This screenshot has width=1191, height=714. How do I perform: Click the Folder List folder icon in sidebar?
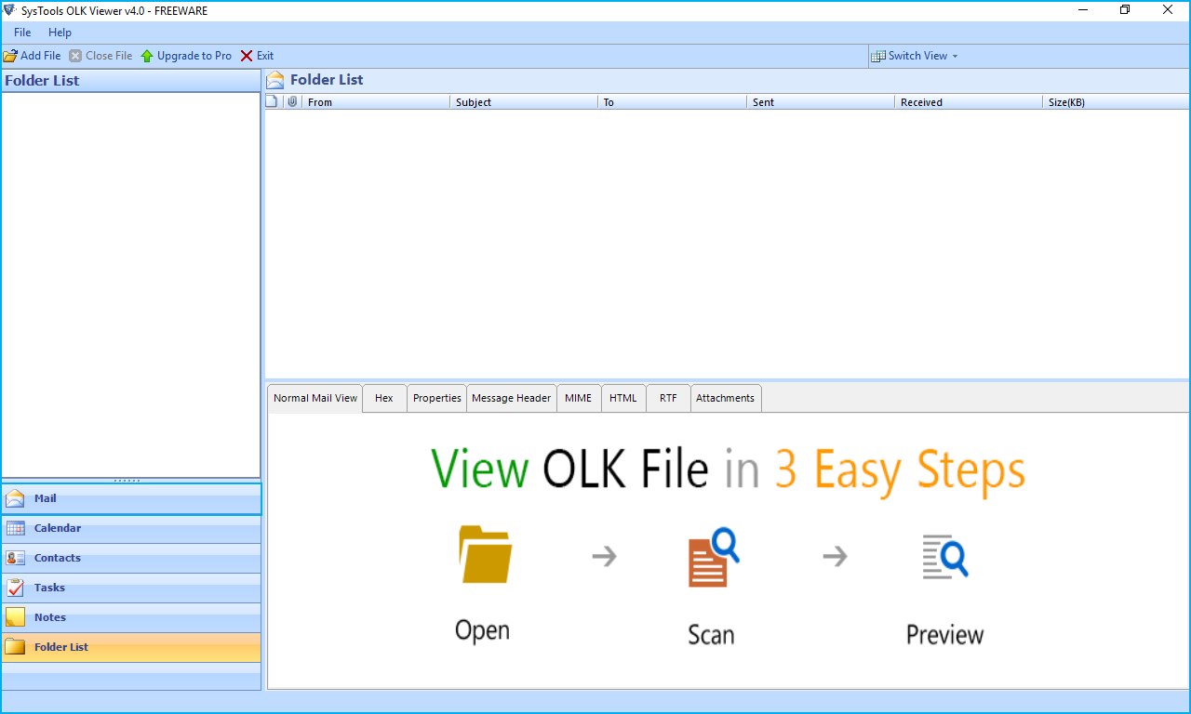pos(15,647)
